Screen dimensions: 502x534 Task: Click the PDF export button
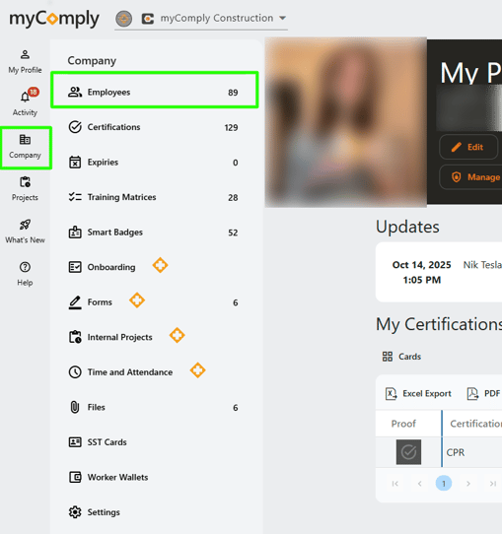click(483, 394)
